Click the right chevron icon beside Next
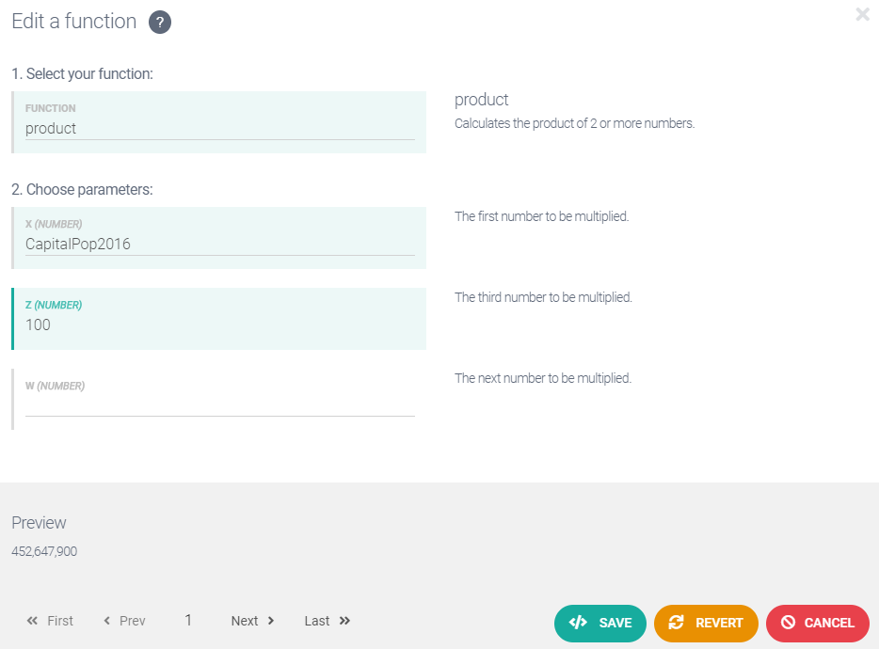Image resolution: width=879 pixels, height=649 pixels. click(x=271, y=621)
